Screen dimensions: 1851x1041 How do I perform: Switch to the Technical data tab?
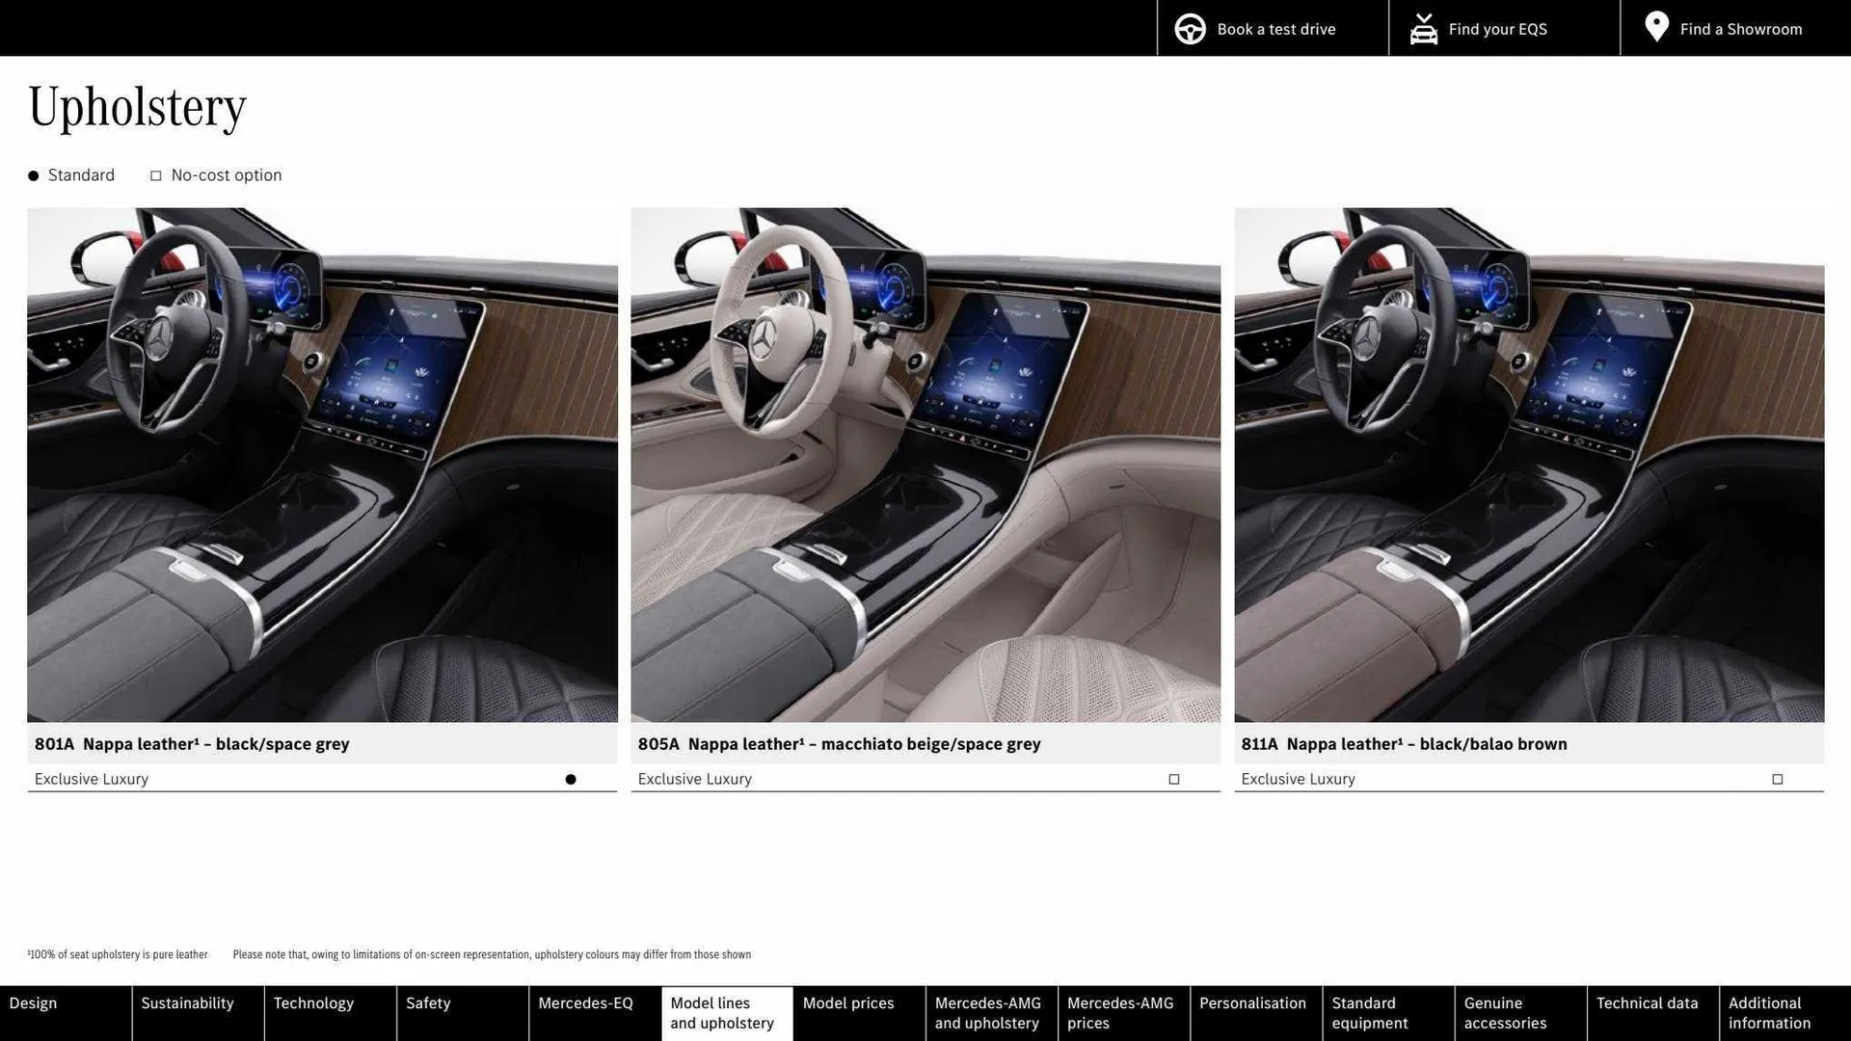click(1650, 1002)
